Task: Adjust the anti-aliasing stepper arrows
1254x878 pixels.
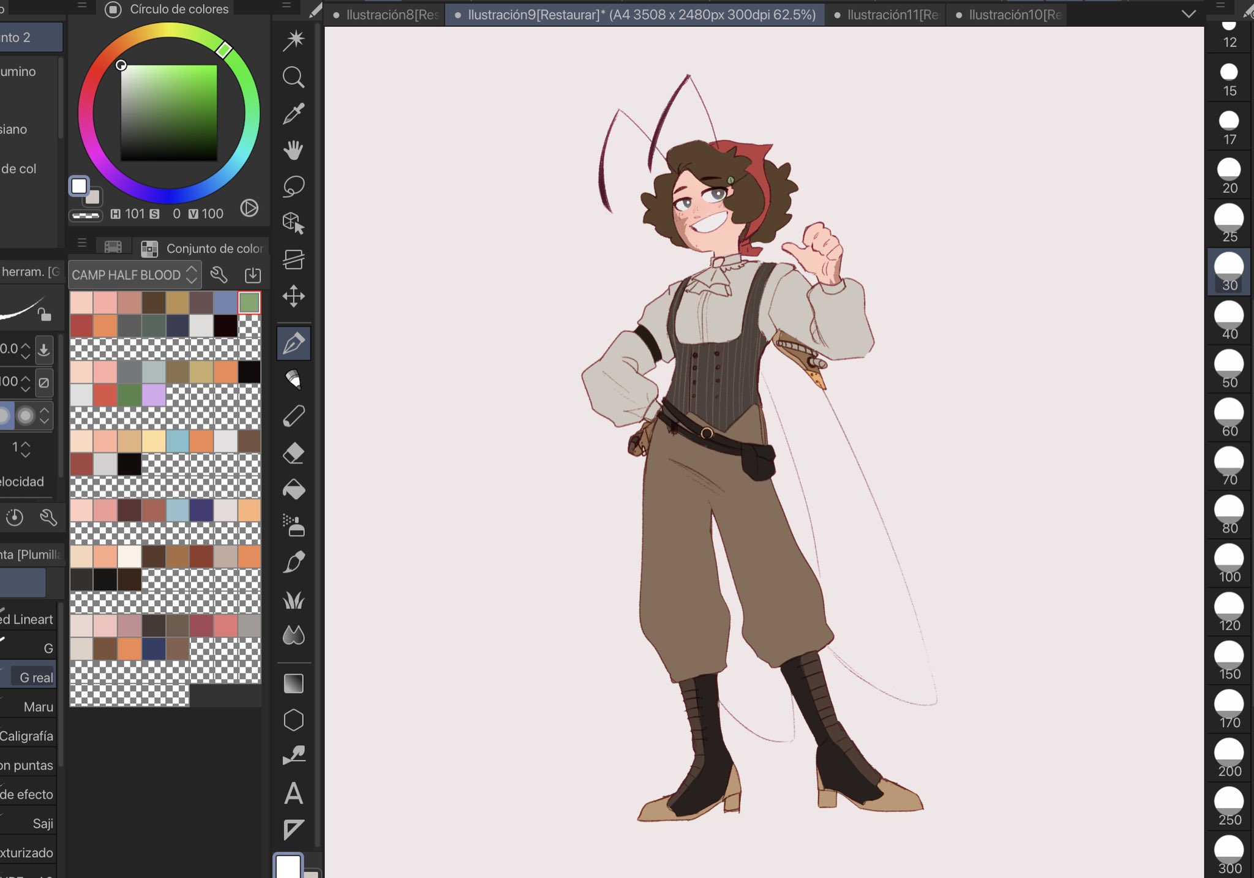Action: coord(45,416)
